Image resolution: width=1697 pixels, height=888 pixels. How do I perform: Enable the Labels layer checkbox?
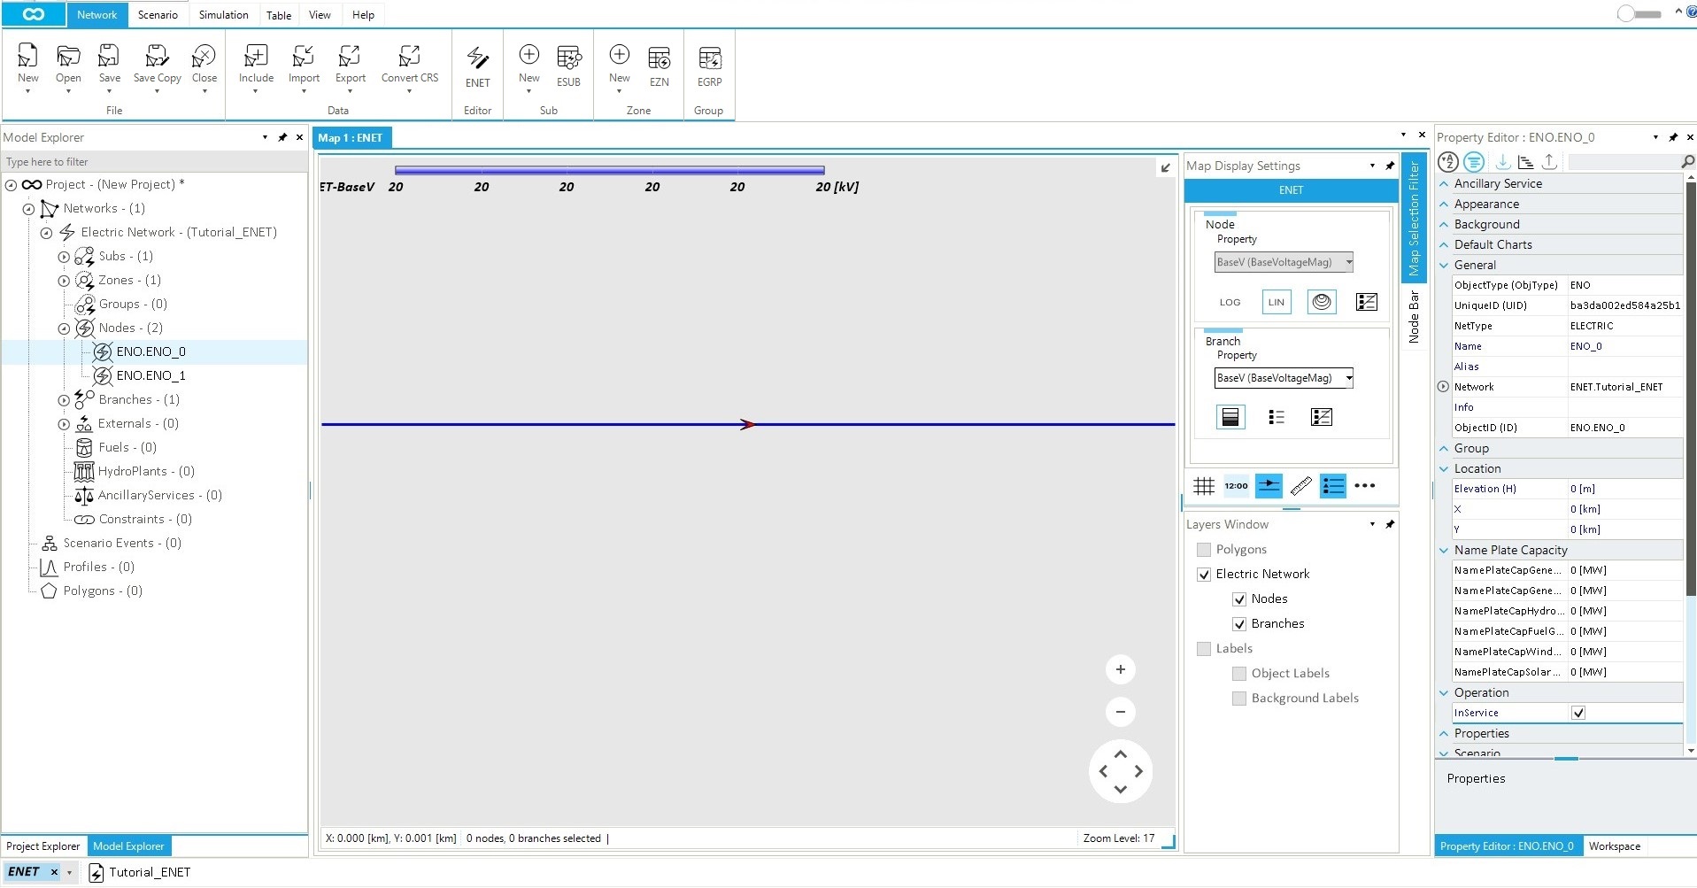[x=1203, y=649]
